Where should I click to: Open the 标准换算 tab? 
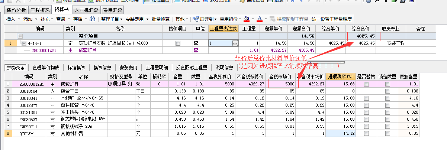click(x=76, y=68)
